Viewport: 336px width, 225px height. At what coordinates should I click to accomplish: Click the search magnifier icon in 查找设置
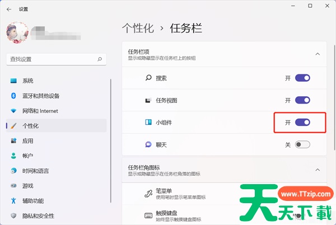click(x=100, y=59)
